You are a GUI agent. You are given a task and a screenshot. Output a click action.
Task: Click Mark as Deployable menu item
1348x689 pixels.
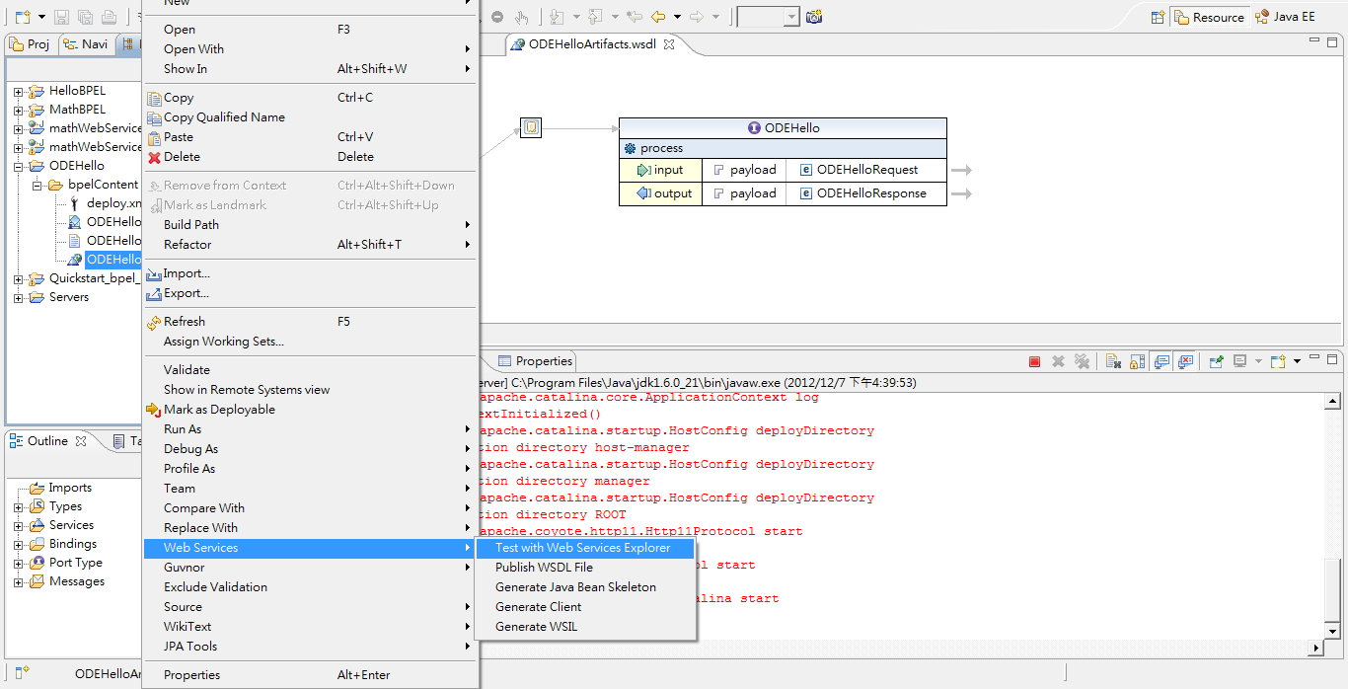click(311, 410)
